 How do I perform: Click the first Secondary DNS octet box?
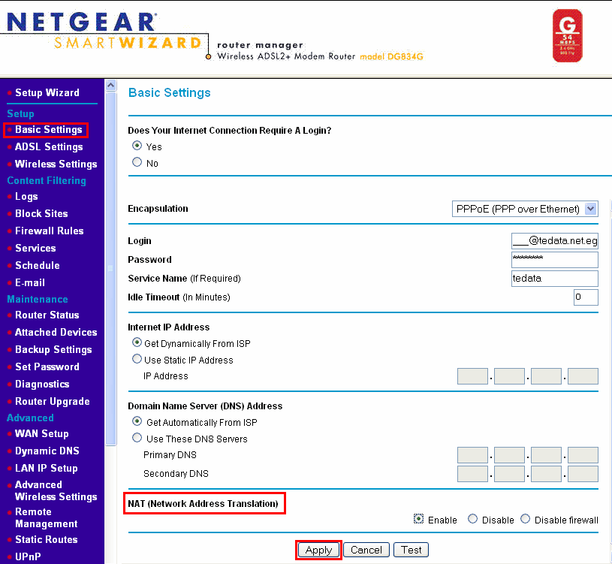click(472, 474)
